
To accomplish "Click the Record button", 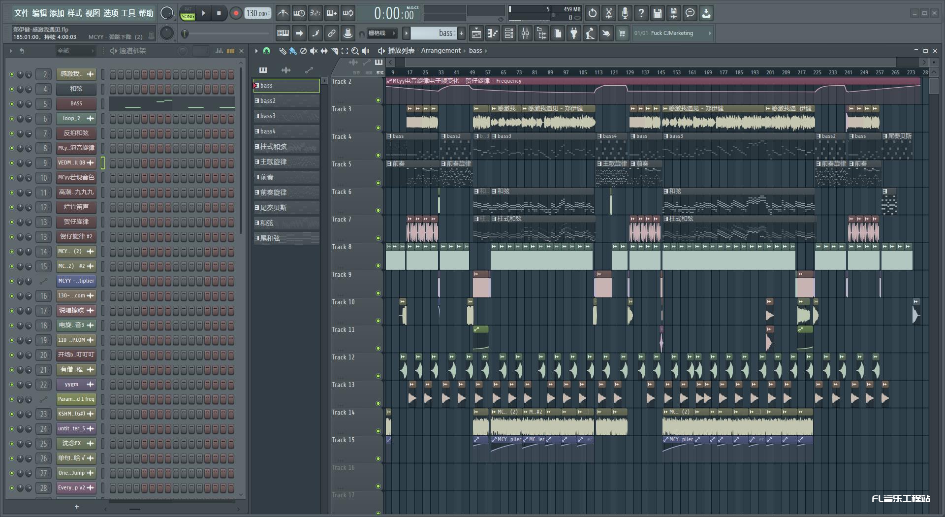I will tap(236, 13).
